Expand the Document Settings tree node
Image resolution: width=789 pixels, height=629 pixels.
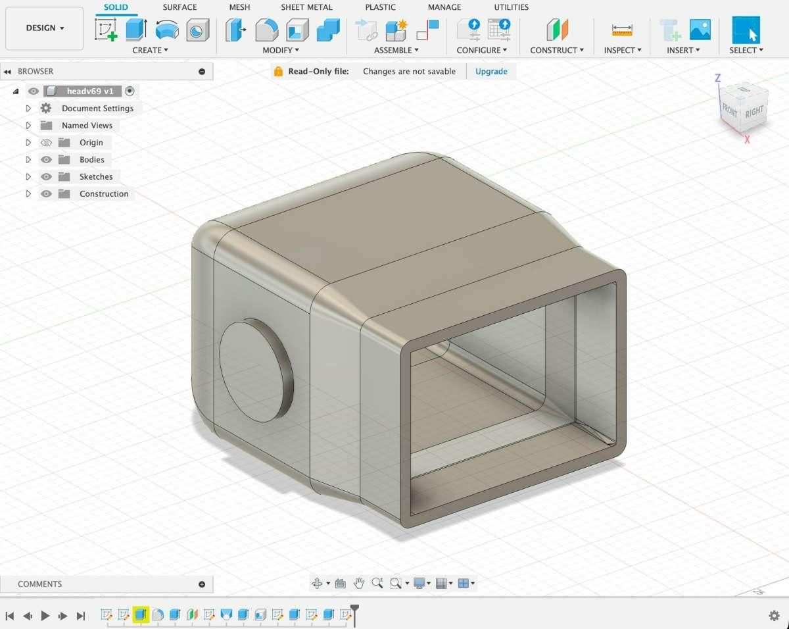(28, 108)
